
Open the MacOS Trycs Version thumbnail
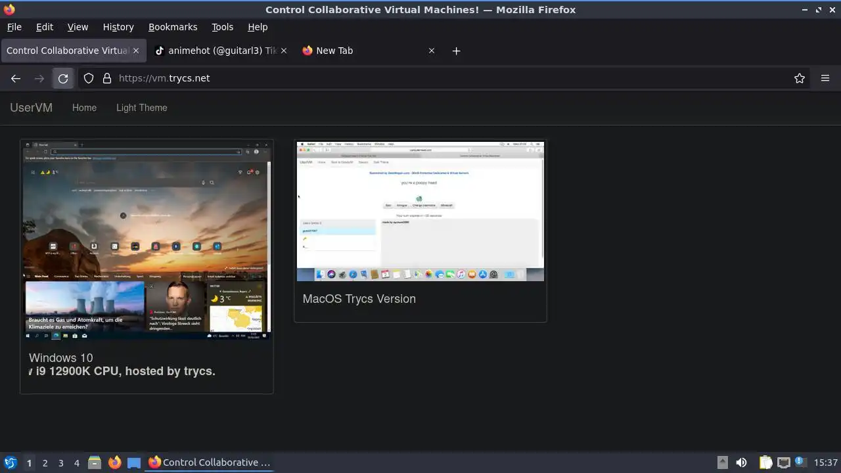pyautogui.click(x=420, y=211)
